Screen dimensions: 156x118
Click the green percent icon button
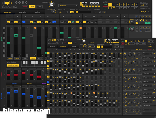click(148, 23)
